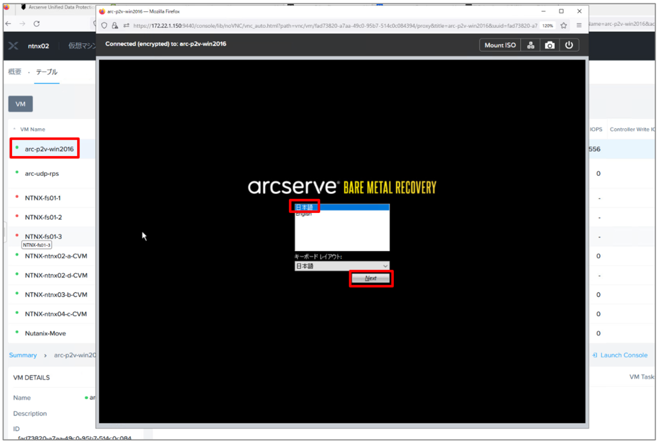Click the VM button in Prism
The image size is (658, 443).
20,104
